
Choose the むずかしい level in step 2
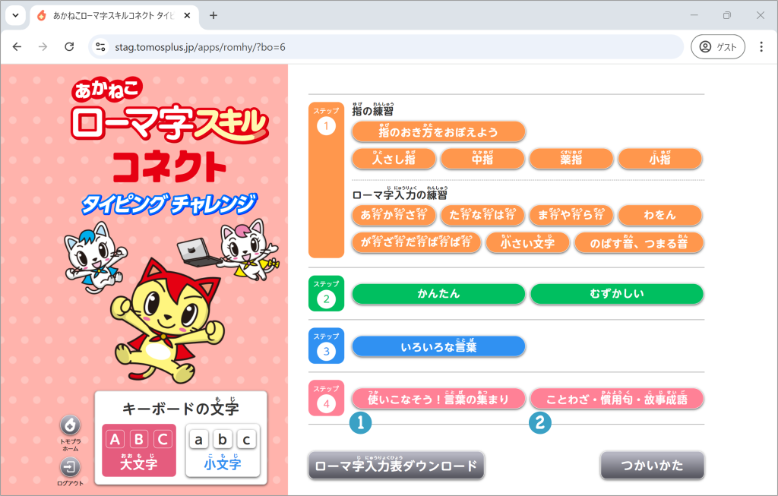point(617,294)
